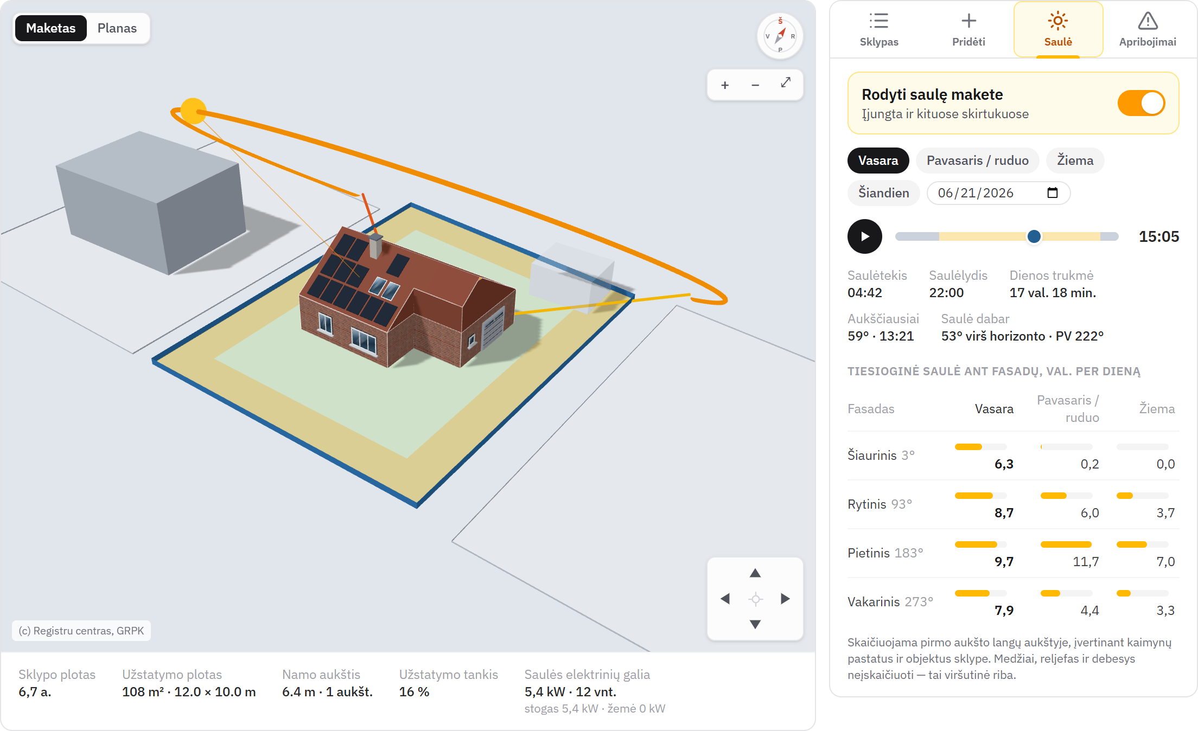This screenshot has height=731, width=1198.
Task: Open the Sklypas list tab
Action: click(x=879, y=29)
